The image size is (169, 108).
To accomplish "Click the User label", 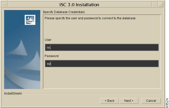I will pos(48,40).
